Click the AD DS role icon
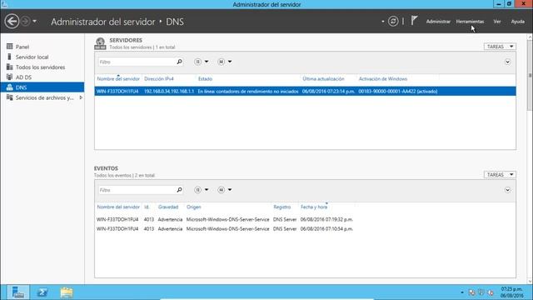The height and width of the screenshot is (300, 533). [9, 77]
